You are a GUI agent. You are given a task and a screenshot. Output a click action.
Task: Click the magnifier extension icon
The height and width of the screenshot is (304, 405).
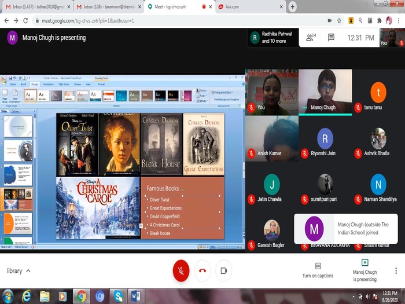coord(360,21)
